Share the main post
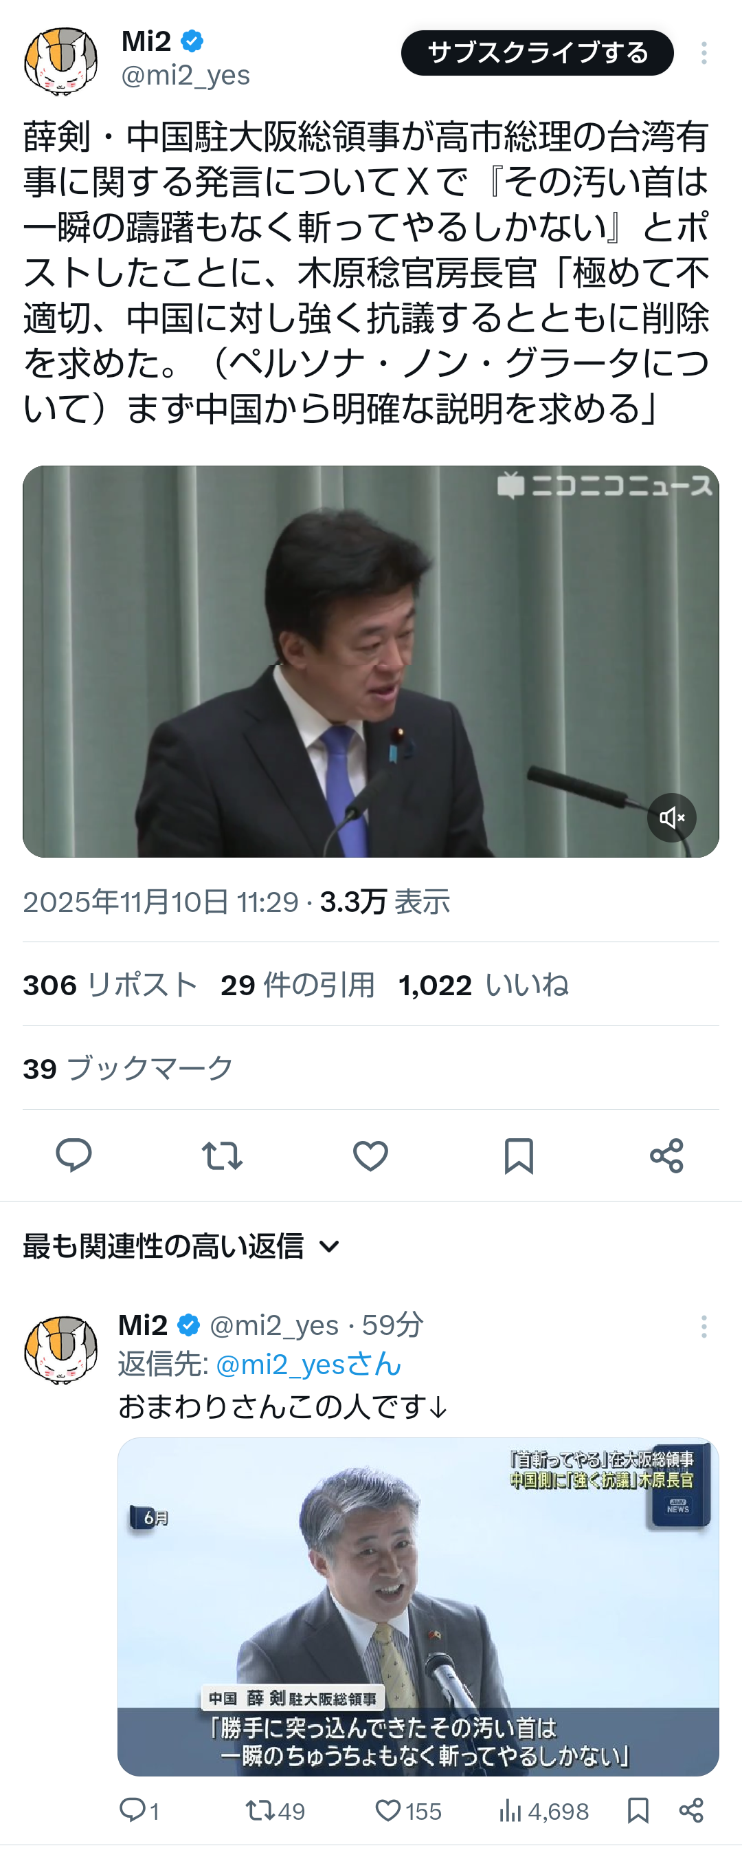This screenshot has width=742, height=1859. click(666, 1155)
